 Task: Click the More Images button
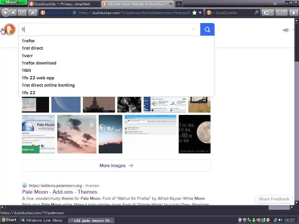pos(116,166)
